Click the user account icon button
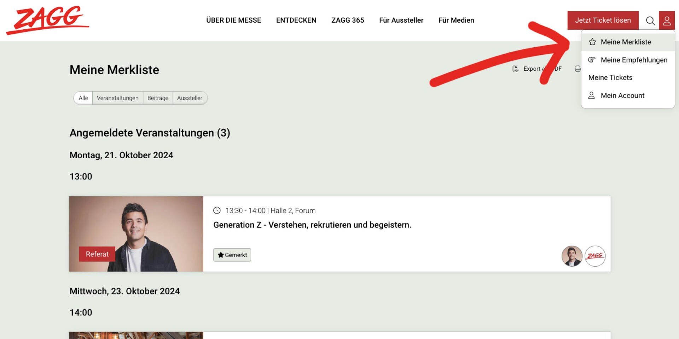The height and width of the screenshot is (339, 679). [x=667, y=20]
